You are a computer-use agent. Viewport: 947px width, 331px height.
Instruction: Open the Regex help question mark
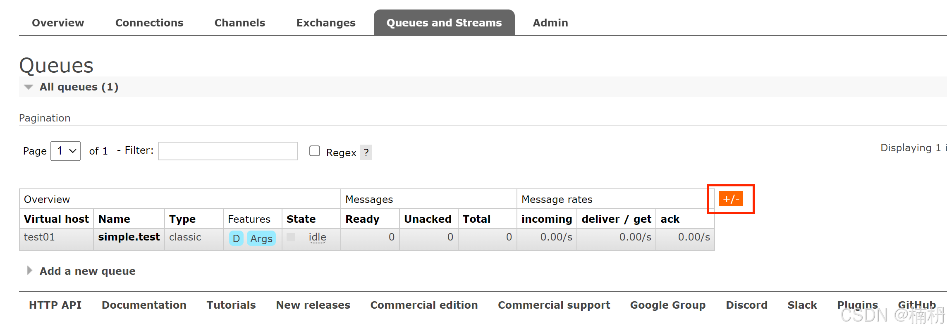(x=366, y=152)
